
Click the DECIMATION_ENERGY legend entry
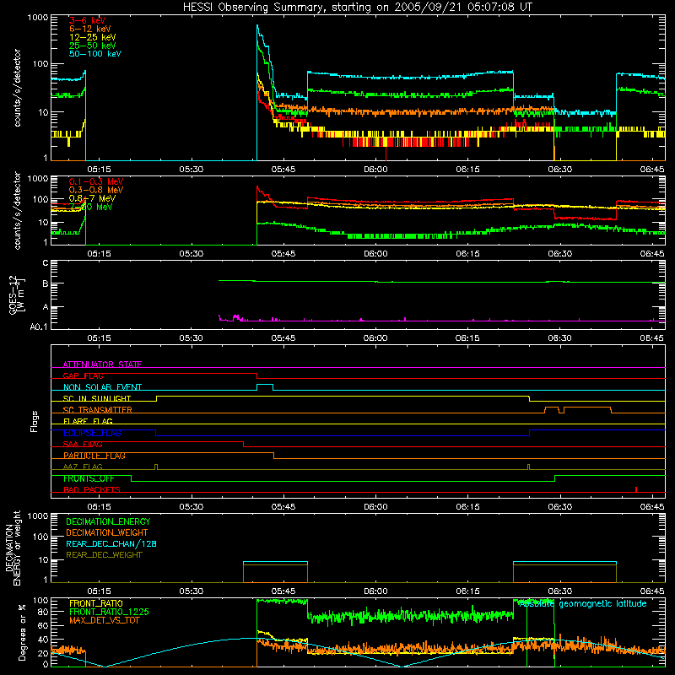[108, 521]
